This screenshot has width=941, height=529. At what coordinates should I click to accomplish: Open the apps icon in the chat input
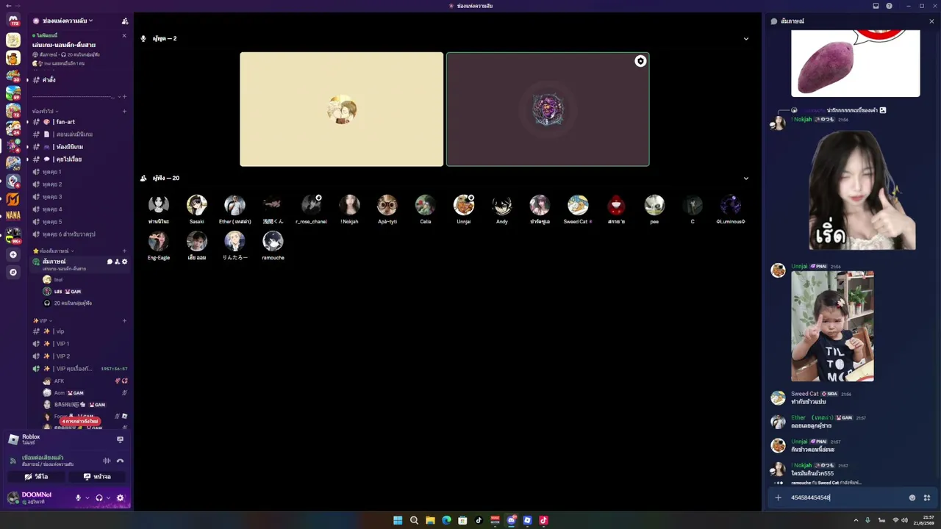(x=927, y=497)
